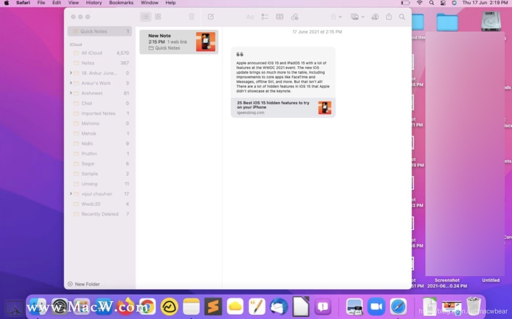Open the Notes folder with 367 notes
Image resolution: width=512 pixels, height=319 pixels.
click(99, 63)
